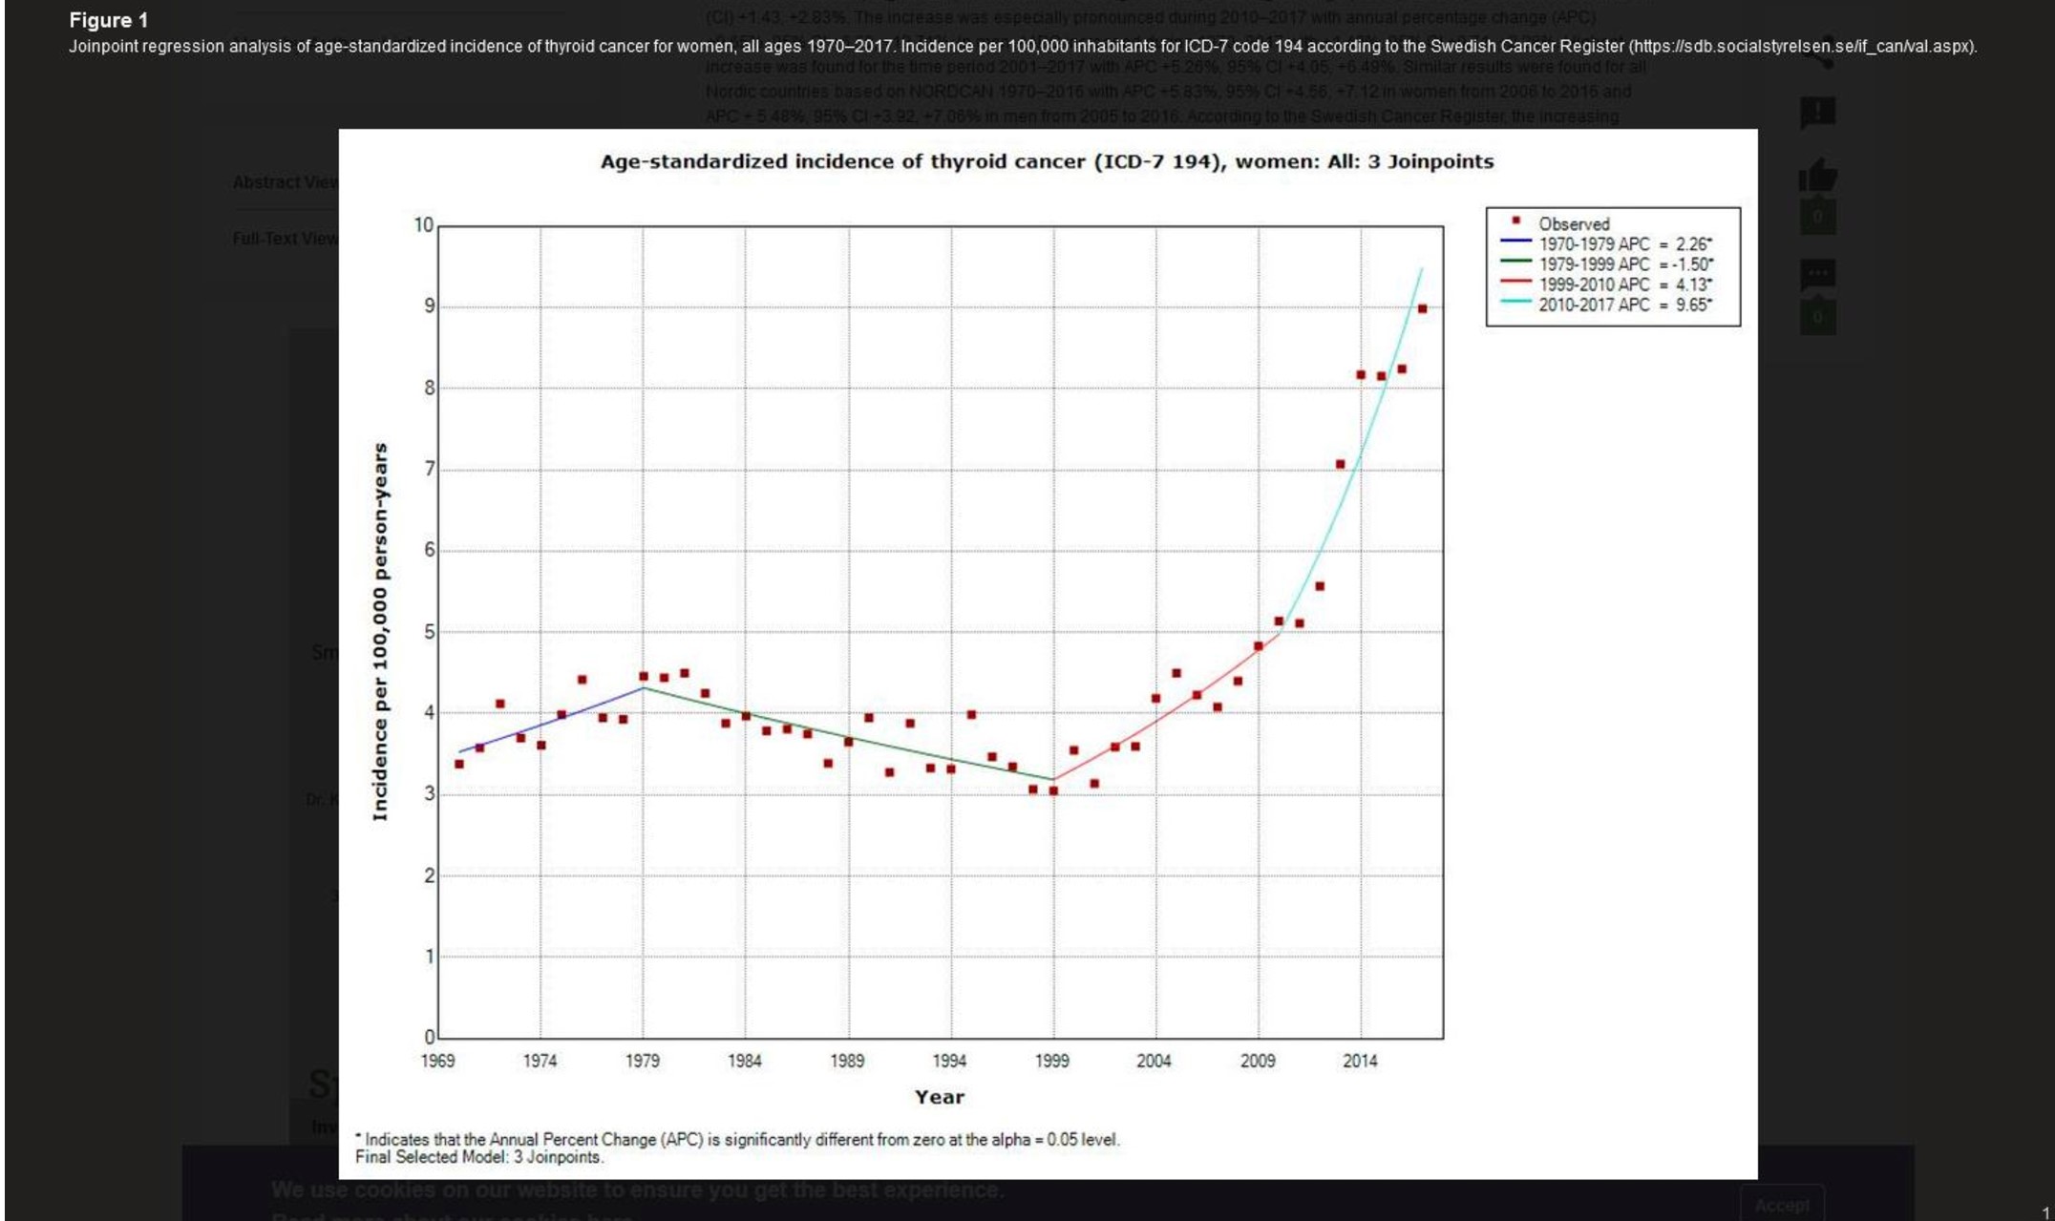Click the Figure 1 heading
This screenshot has height=1221, width=2055.
pos(108,20)
